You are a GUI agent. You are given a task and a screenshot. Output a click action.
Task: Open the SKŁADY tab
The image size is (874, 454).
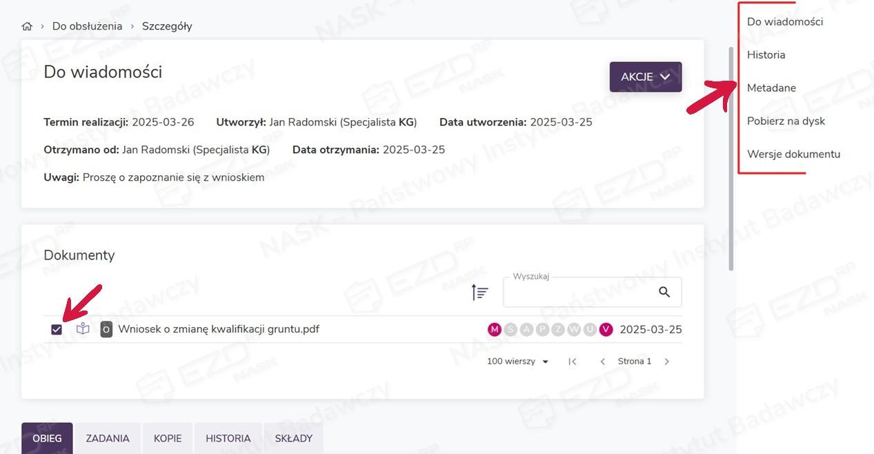[x=293, y=438]
